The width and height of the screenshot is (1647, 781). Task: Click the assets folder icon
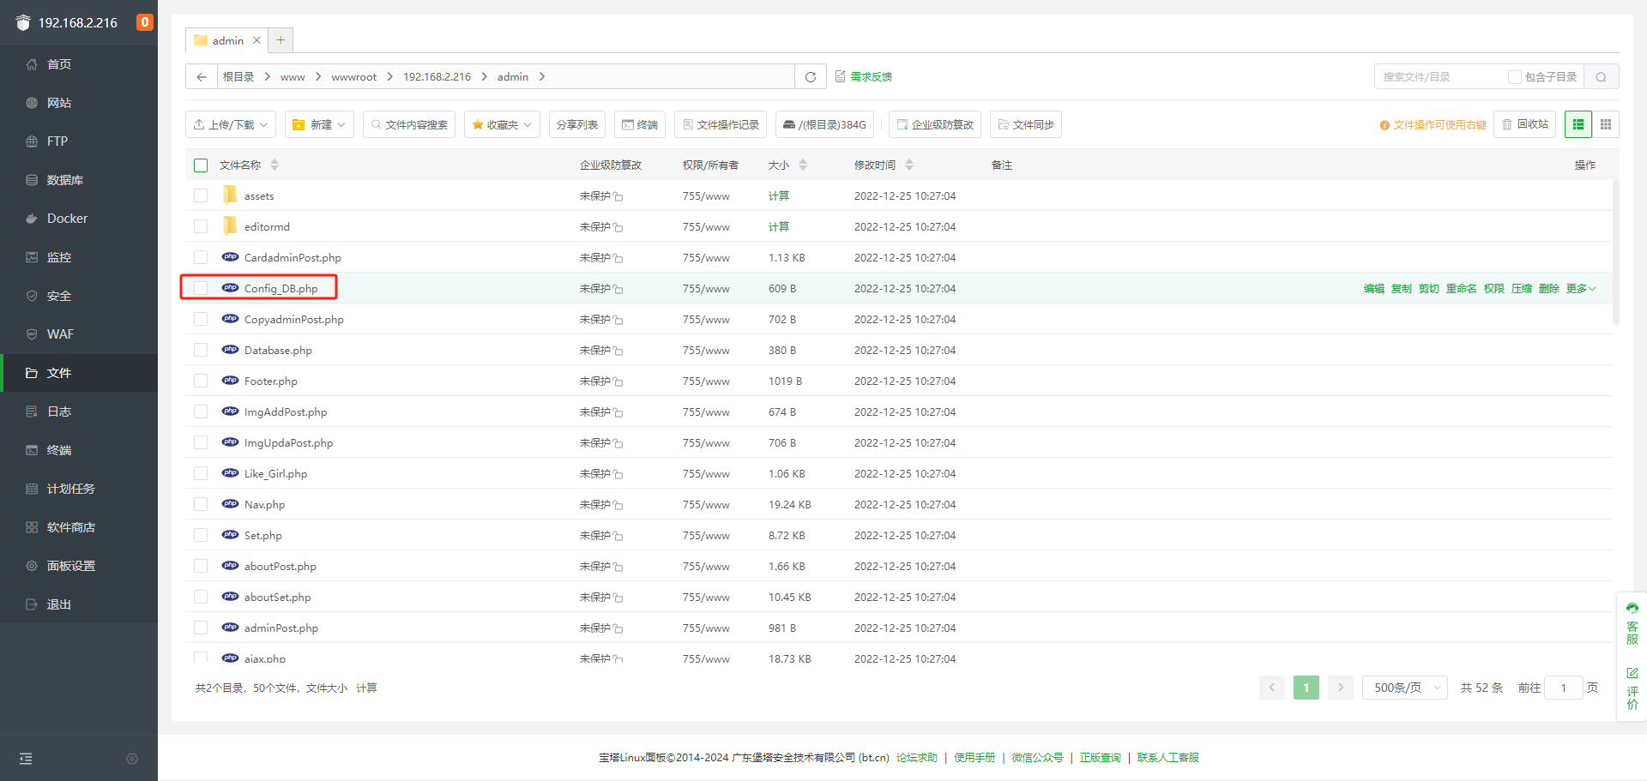230,195
